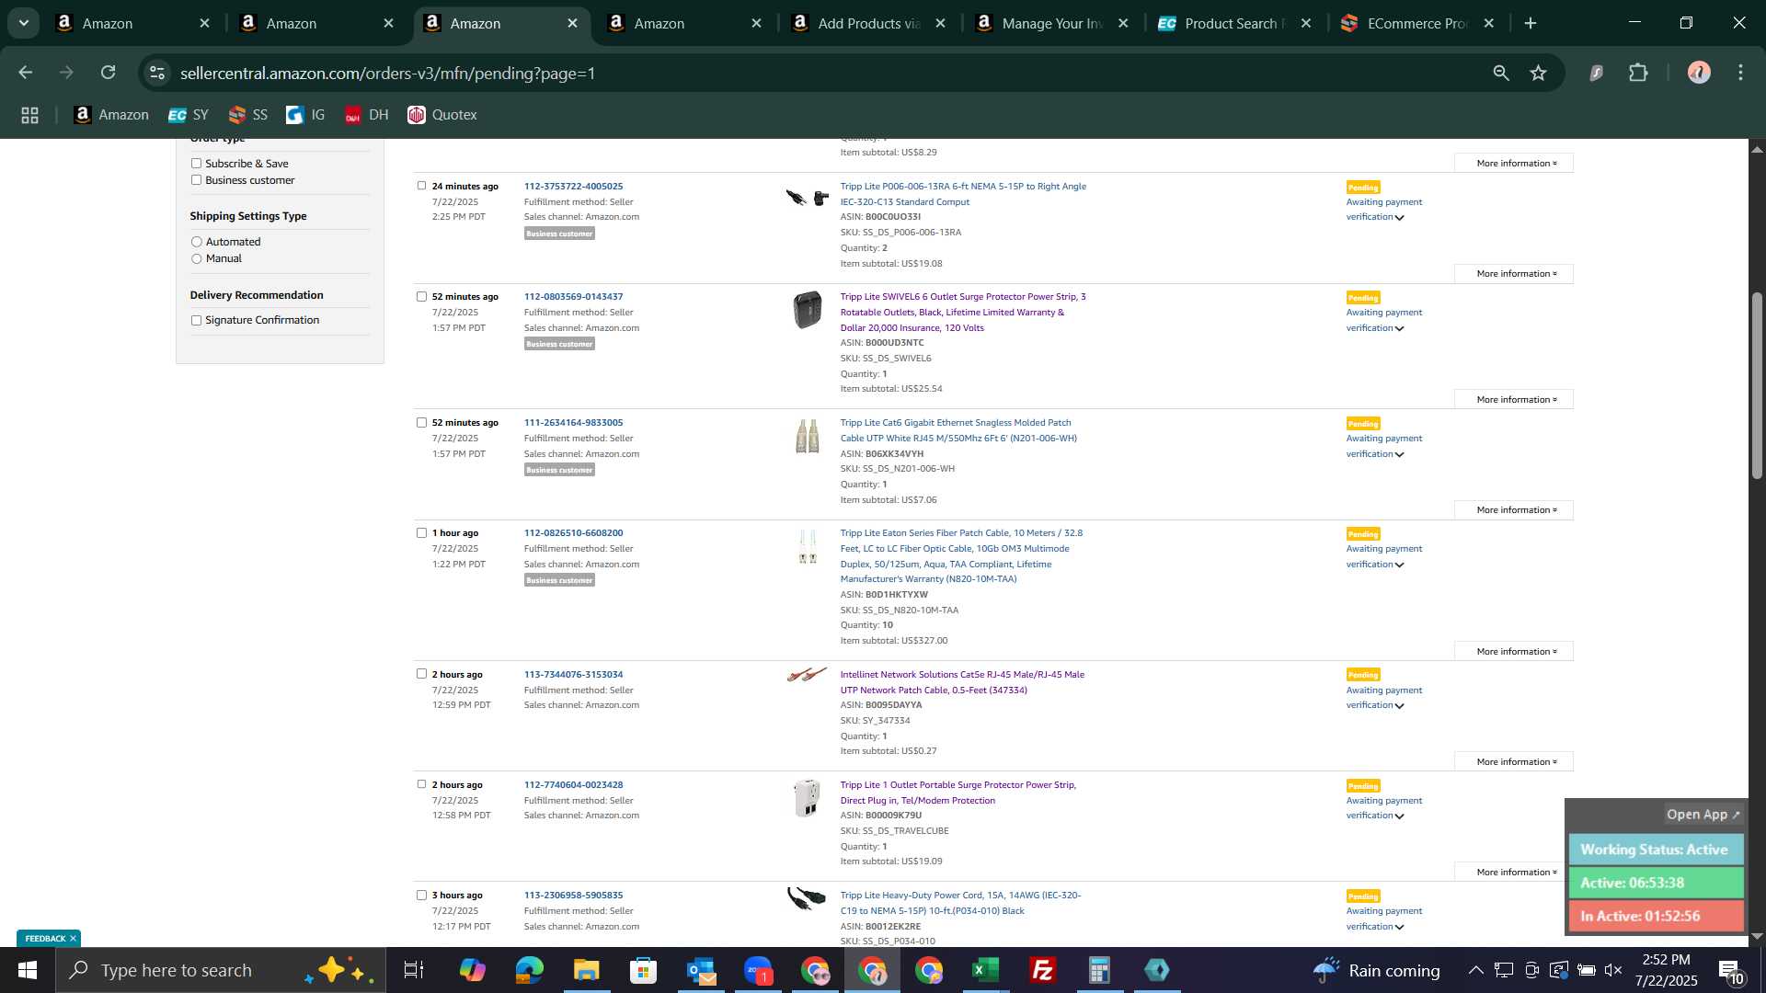The height and width of the screenshot is (993, 1766).
Task: Select Automated shipping settings type
Action: (196, 242)
